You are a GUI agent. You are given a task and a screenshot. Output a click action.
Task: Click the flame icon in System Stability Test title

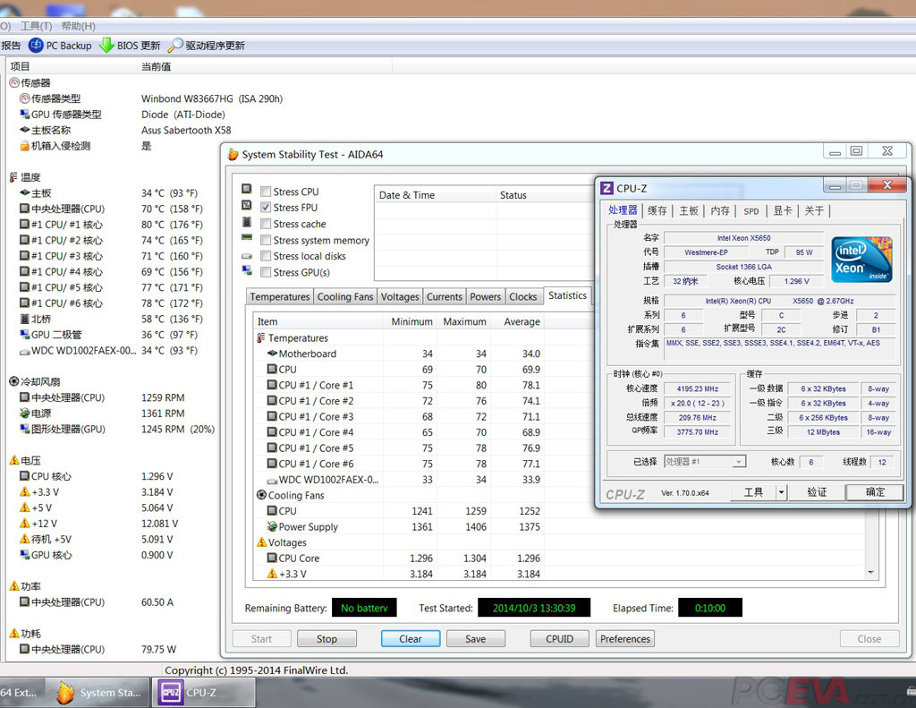click(x=233, y=154)
